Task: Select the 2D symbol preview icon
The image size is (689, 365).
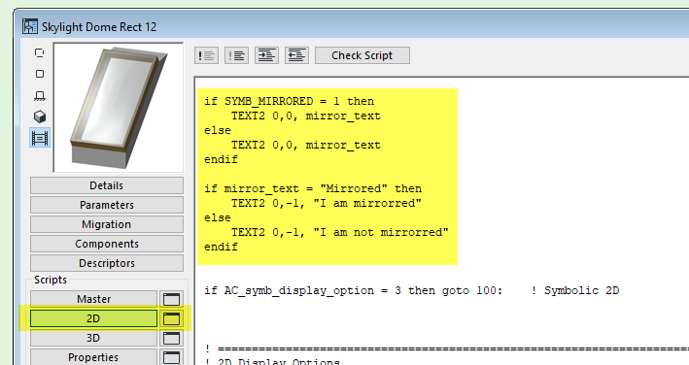Action: tap(40, 53)
